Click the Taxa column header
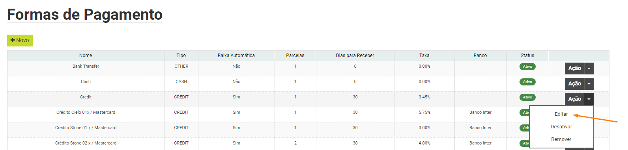The image size is (628, 150). click(424, 56)
